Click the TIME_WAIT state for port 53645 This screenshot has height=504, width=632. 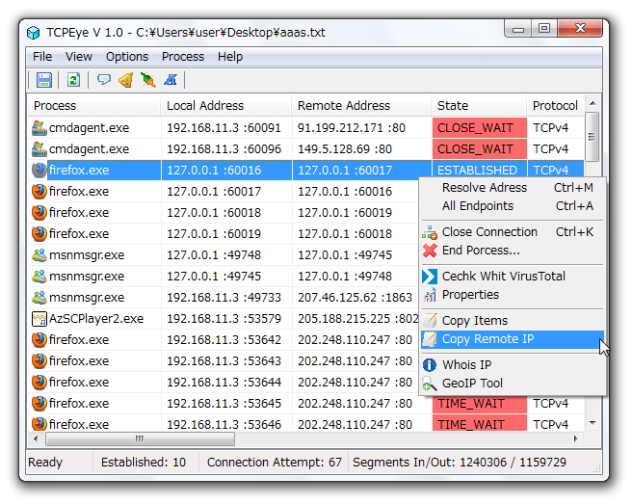pos(480,405)
